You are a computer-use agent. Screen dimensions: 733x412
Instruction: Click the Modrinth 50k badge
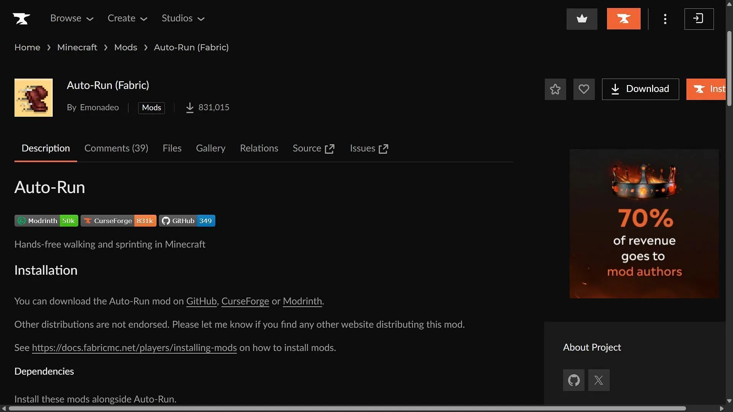(x=46, y=221)
